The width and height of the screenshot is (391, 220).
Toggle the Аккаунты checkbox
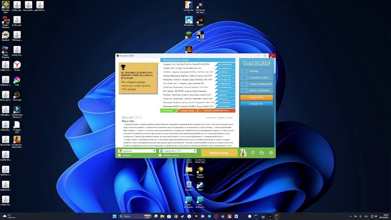click(x=119, y=155)
